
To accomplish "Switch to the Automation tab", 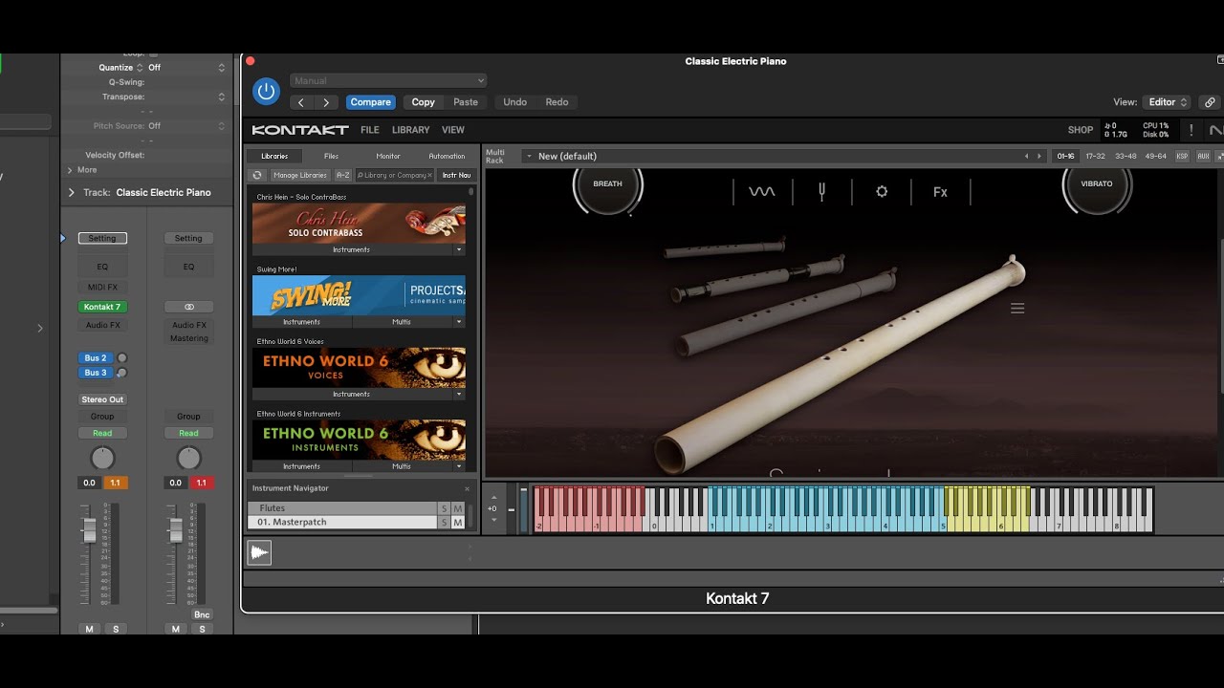I will coord(447,156).
